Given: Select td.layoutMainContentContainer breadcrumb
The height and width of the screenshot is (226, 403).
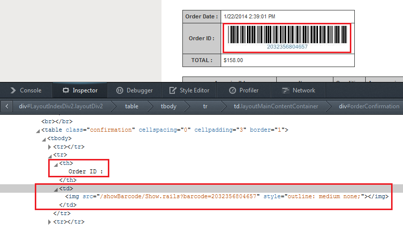Looking at the screenshot, I should click(x=276, y=106).
